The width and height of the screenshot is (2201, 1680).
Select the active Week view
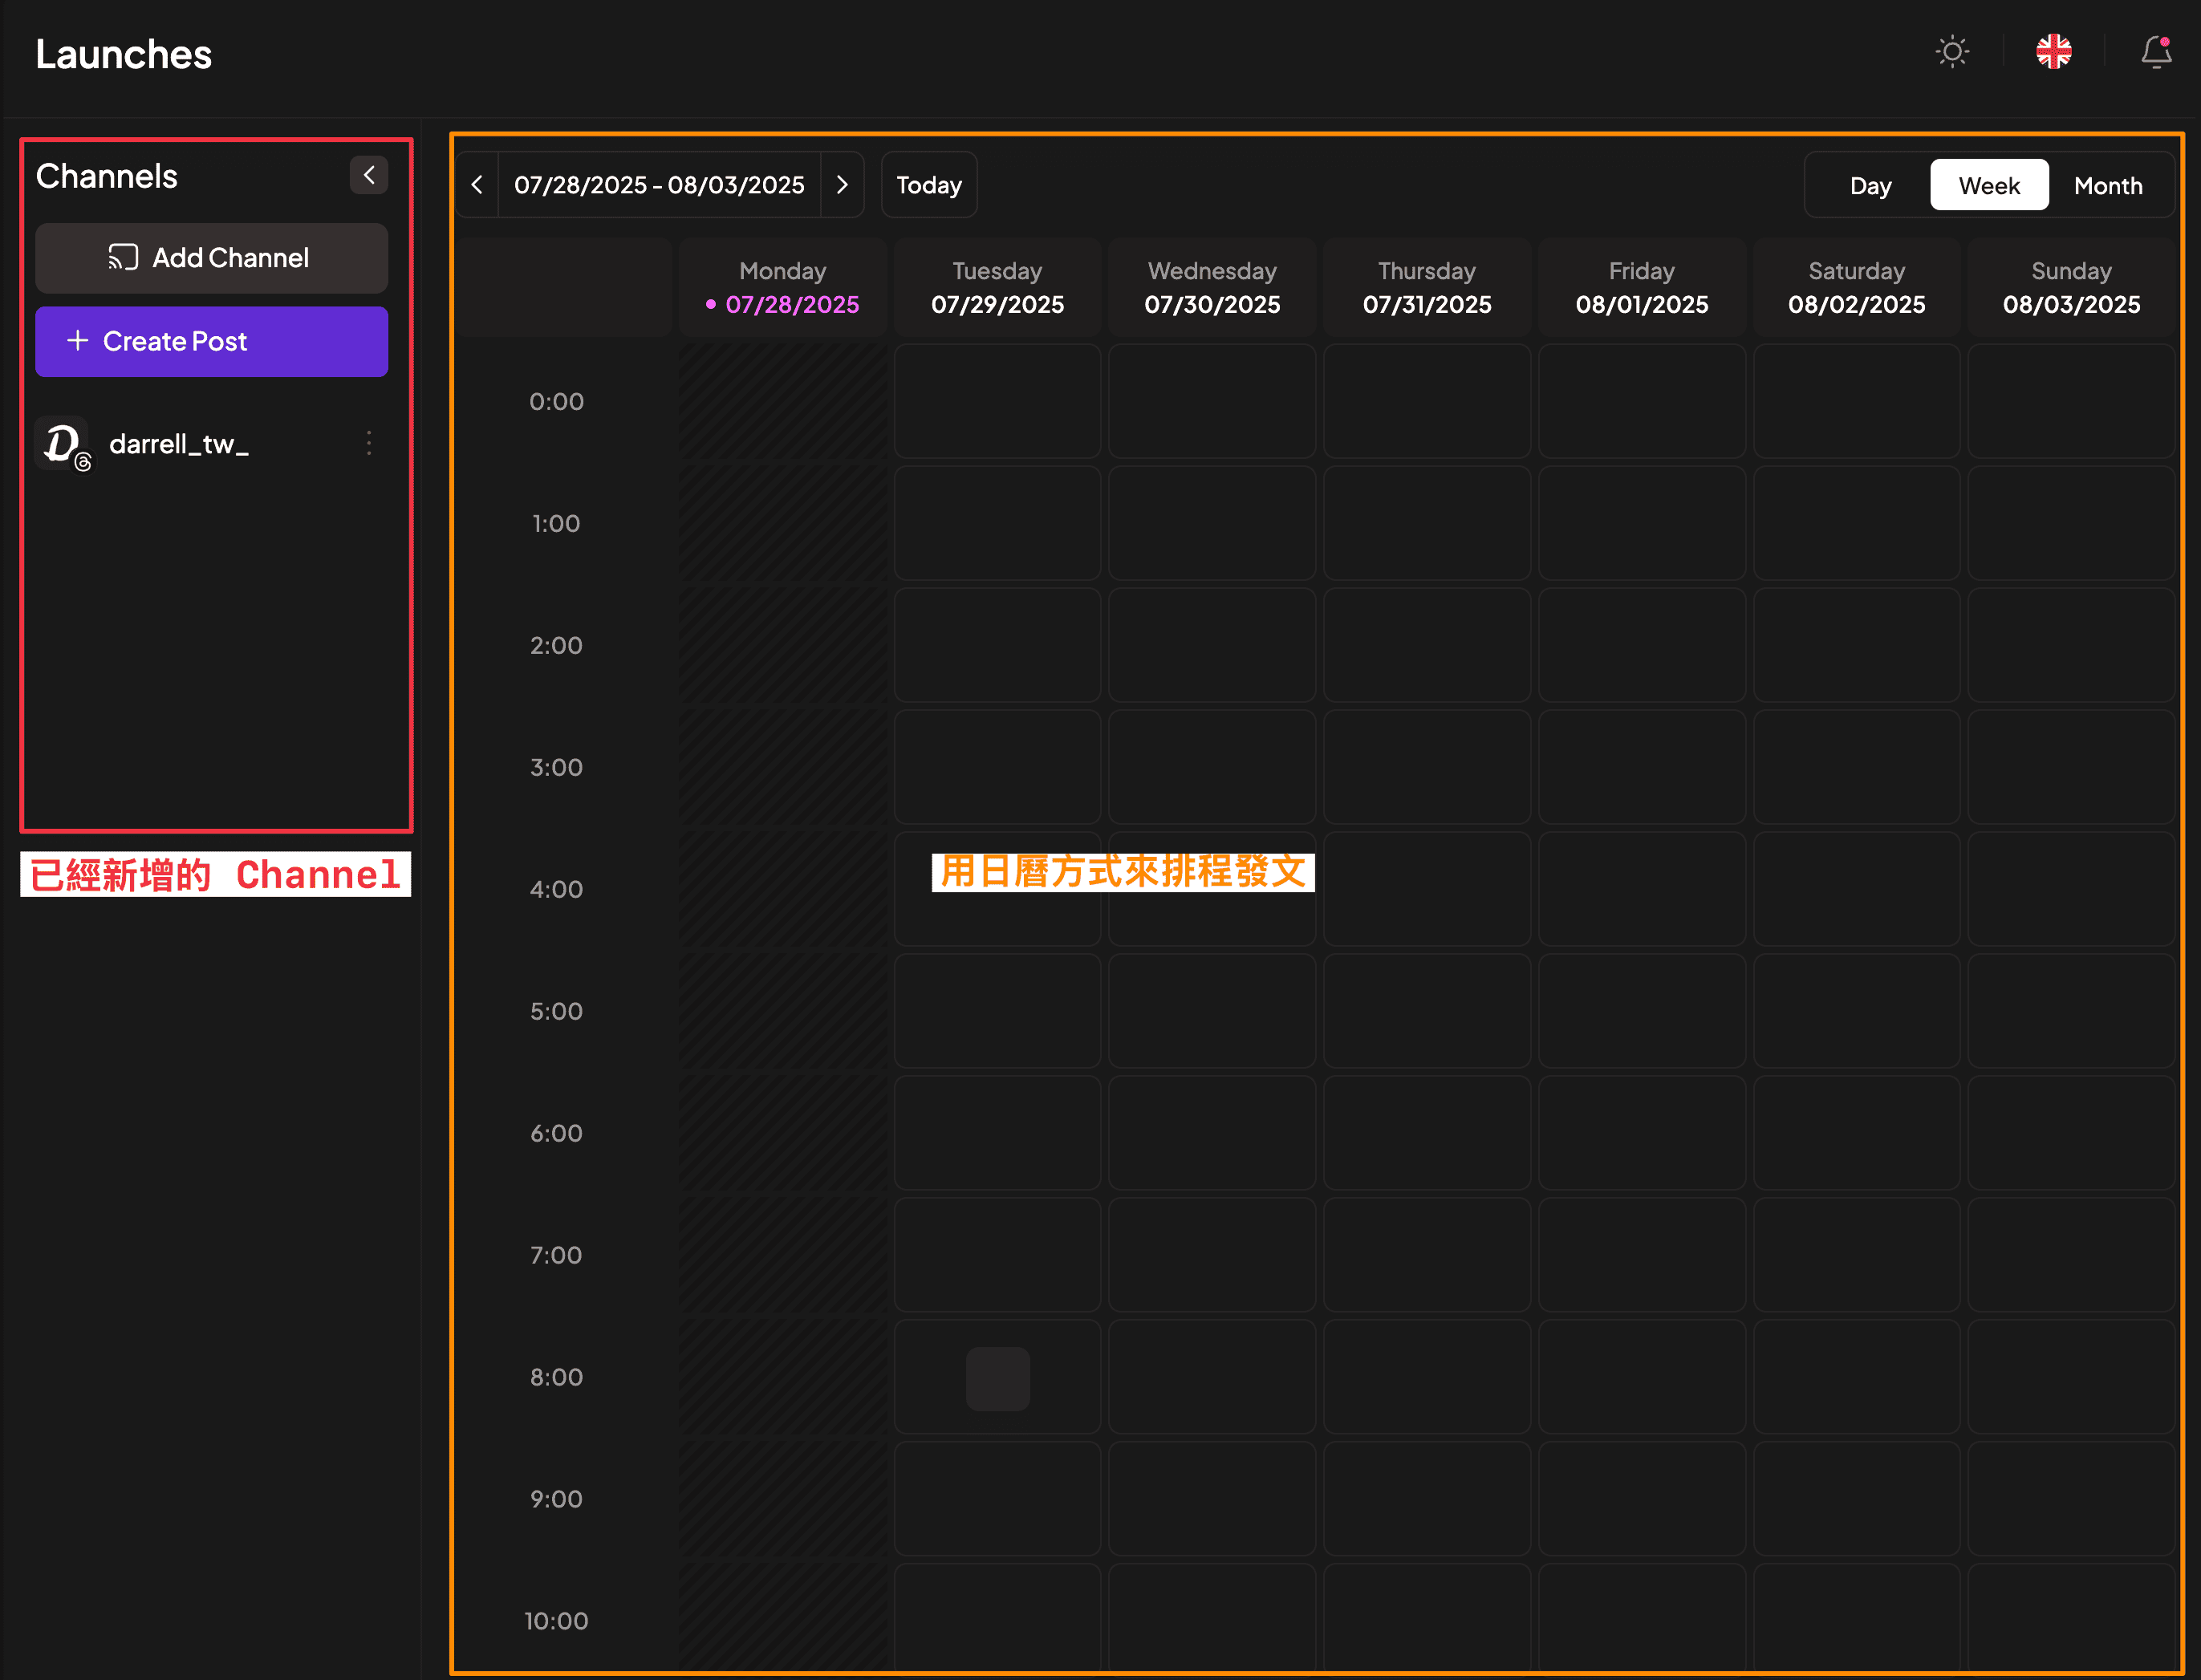click(1988, 184)
